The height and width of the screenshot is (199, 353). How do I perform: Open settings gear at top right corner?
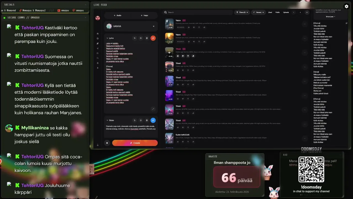point(347,6)
